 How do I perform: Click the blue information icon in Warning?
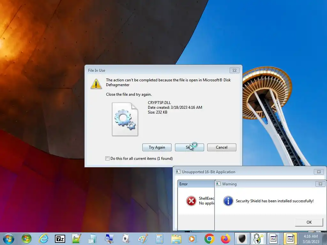pos(228,201)
